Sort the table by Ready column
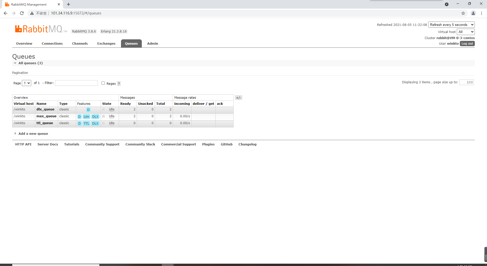487x266 pixels. point(126,104)
